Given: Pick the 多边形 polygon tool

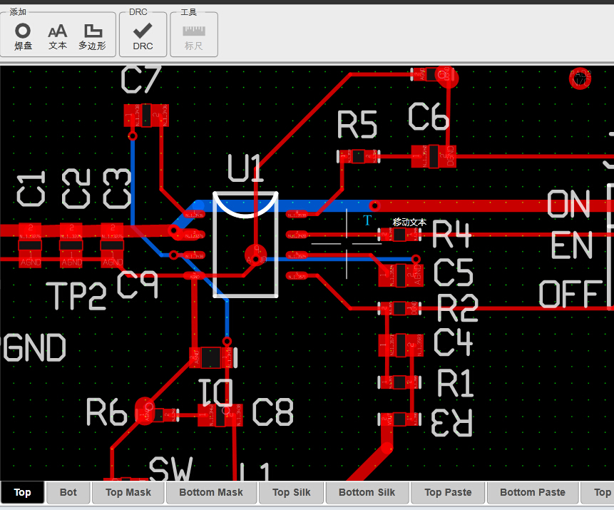Looking at the screenshot, I should point(93,37).
